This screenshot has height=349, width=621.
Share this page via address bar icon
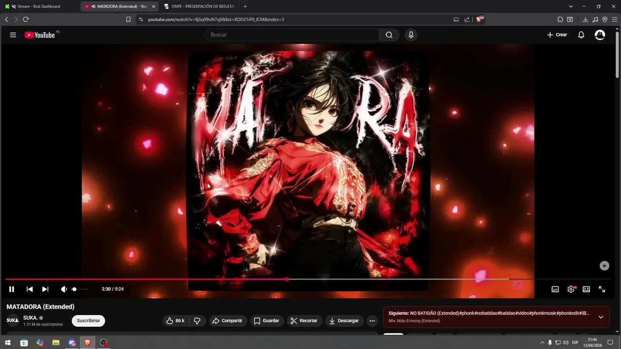point(467,19)
